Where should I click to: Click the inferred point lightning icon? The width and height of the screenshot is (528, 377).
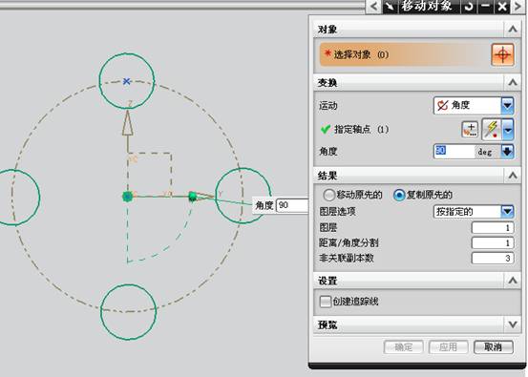pos(492,130)
